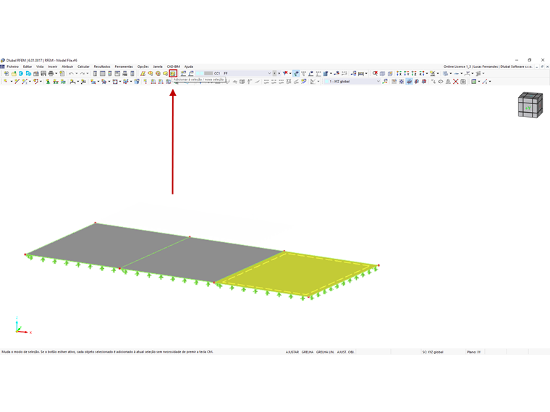
Task: Click 'SC: XYZ global' in status bar
Action: click(x=433, y=352)
